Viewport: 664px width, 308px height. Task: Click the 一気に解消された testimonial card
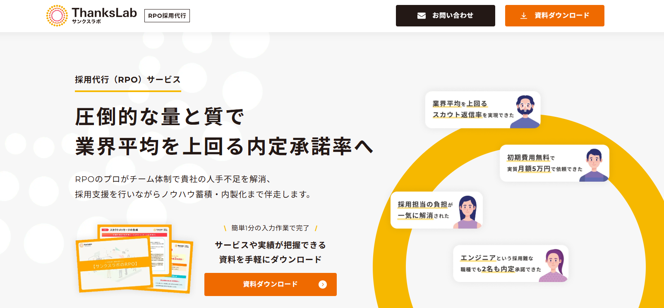click(x=436, y=210)
